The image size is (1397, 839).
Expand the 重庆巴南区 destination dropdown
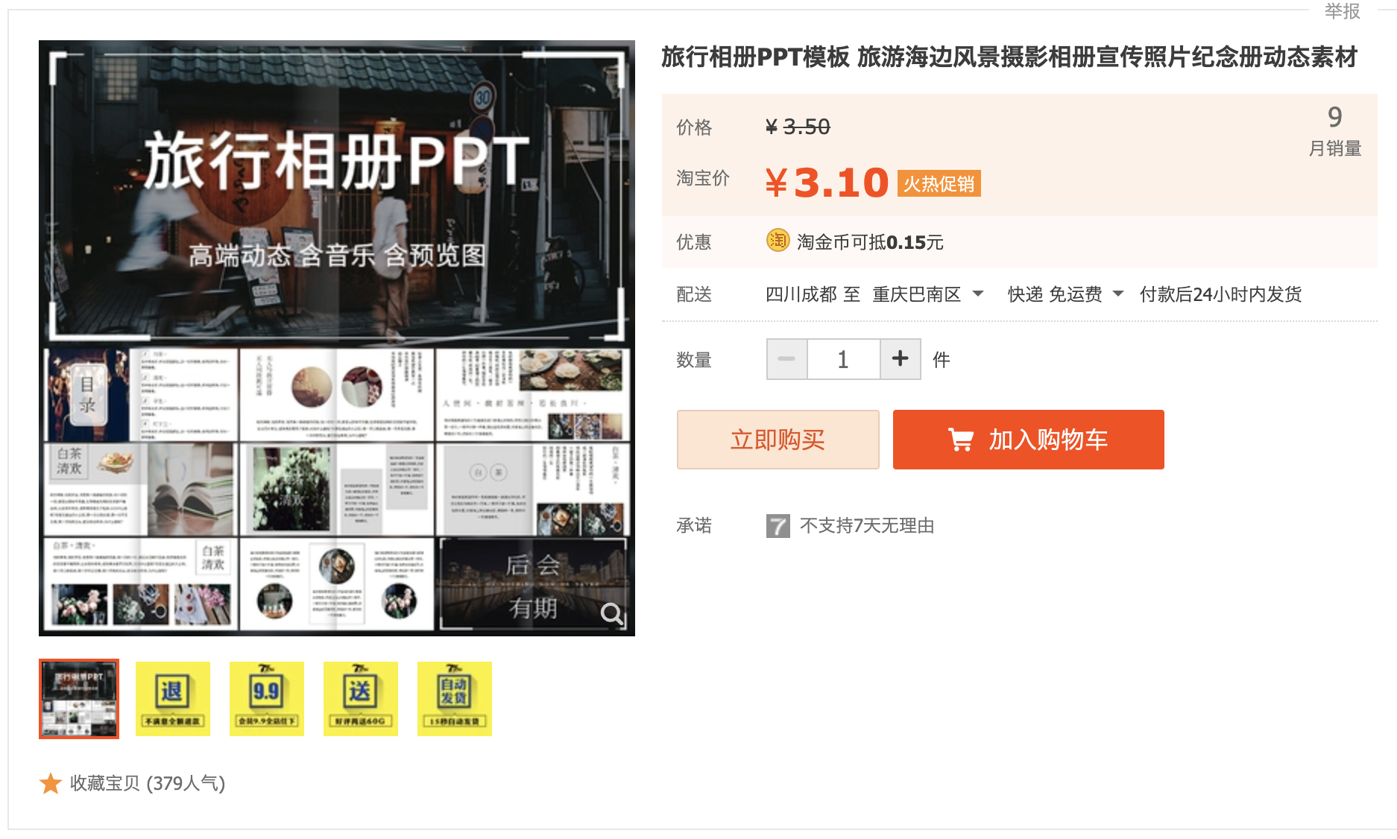(x=927, y=294)
